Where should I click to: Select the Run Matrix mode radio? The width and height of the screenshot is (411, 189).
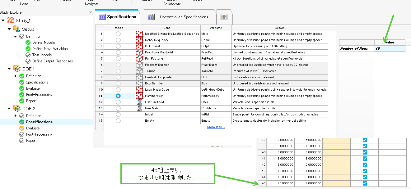point(118,108)
